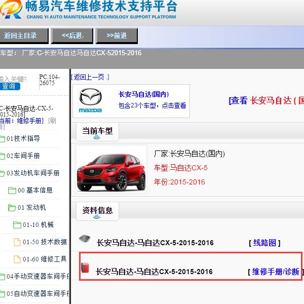Click the 返回主目录 button
This screenshot has height=304, width=304.
[x=24, y=36]
